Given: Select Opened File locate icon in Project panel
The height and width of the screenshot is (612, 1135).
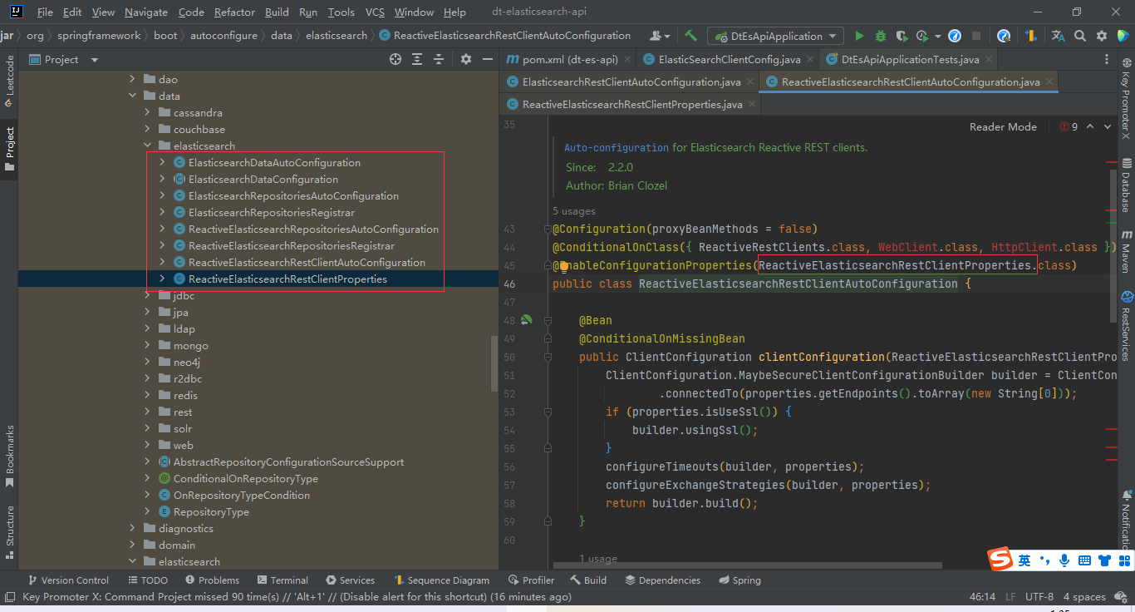Looking at the screenshot, I should (396, 59).
